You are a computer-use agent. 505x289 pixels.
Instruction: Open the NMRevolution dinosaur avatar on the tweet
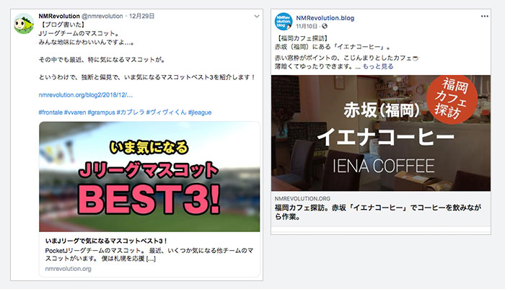24,24
